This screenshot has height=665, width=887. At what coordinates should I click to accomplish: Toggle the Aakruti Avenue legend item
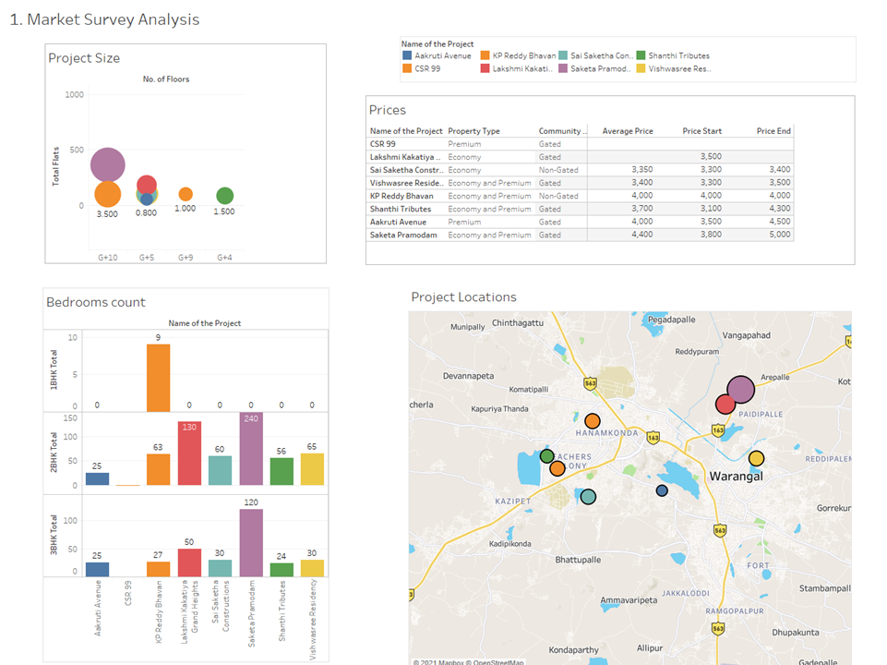click(444, 54)
